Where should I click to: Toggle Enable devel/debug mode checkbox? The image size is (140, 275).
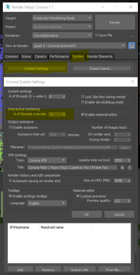[82, 102]
